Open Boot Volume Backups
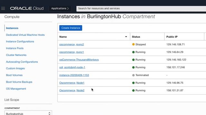Viewport: 206px width, 115px height. [x=19, y=82]
